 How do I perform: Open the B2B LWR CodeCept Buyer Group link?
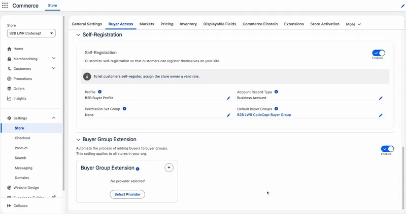264,115
